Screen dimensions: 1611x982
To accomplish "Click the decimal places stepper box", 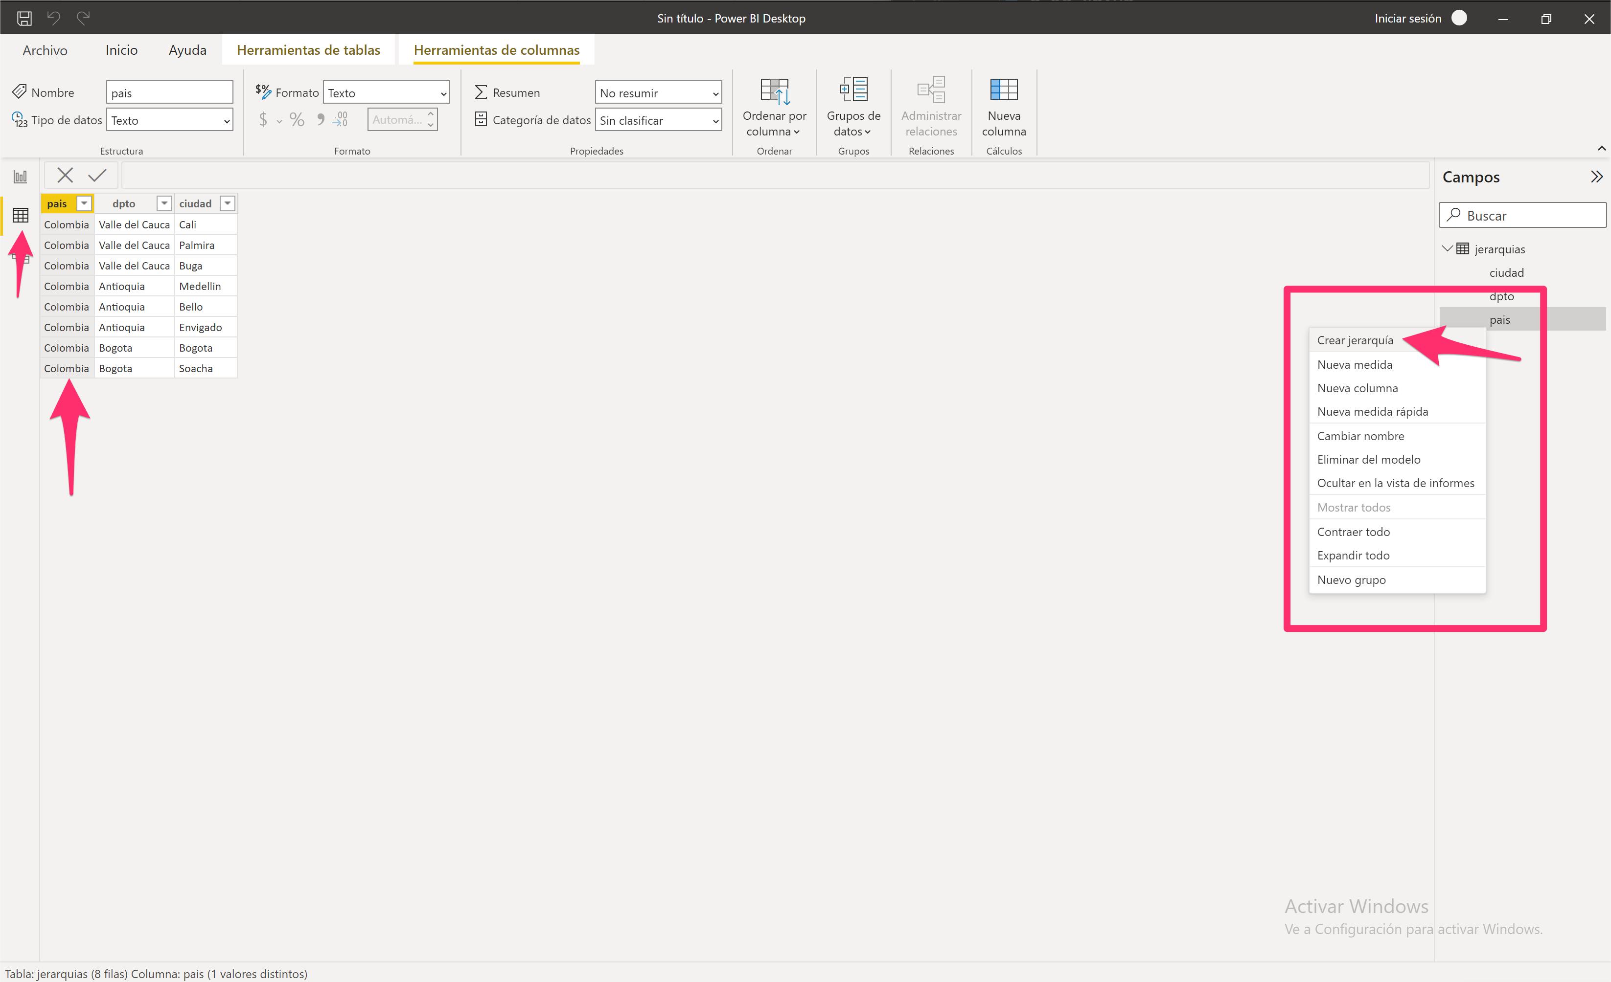I will coord(402,119).
